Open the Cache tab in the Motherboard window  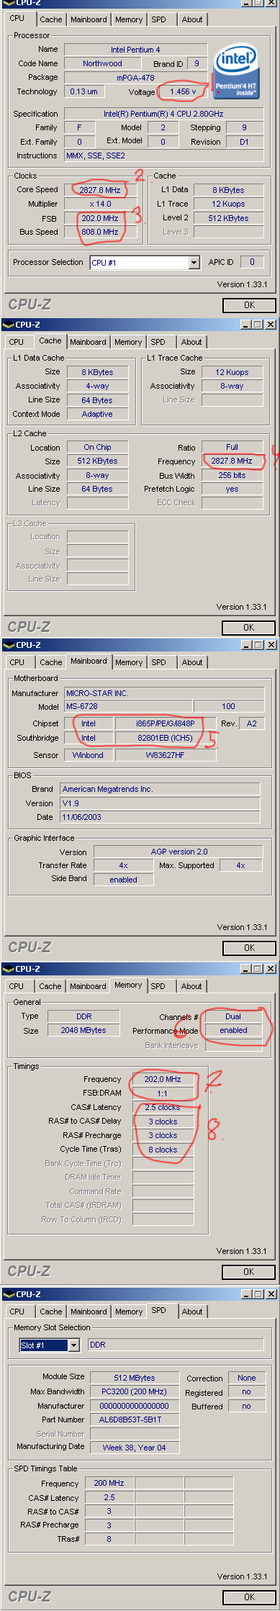[50, 662]
